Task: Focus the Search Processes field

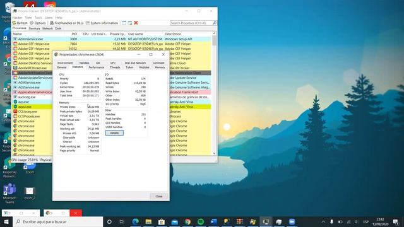Action: [x=191, y=23]
